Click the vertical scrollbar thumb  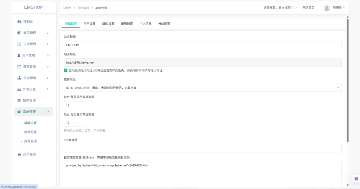click(348, 80)
